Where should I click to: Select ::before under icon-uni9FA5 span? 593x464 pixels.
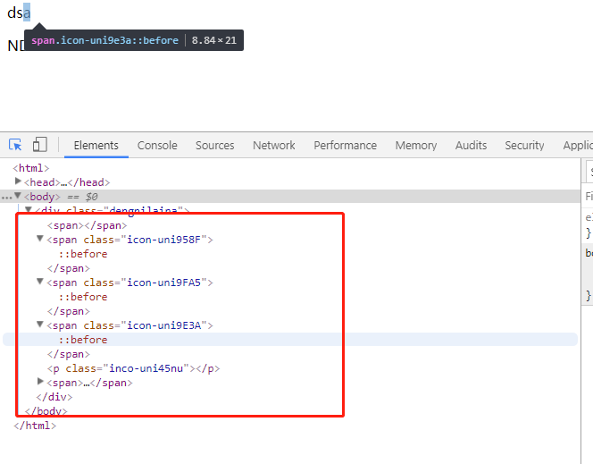point(83,297)
